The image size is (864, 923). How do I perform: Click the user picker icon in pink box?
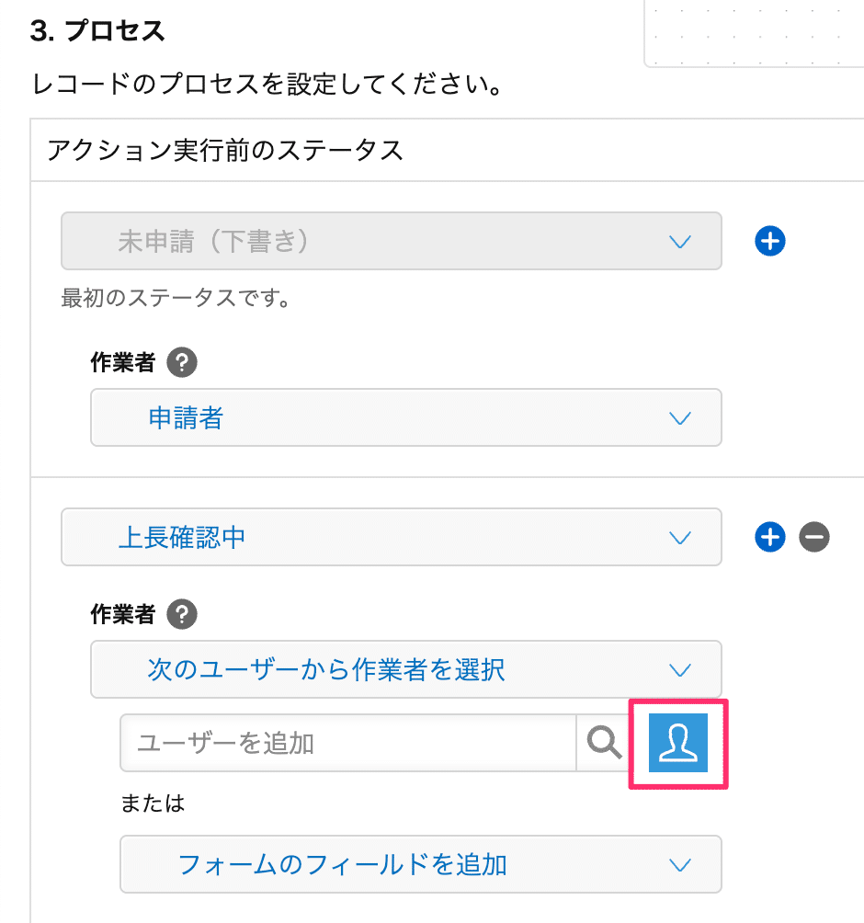pos(678,743)
